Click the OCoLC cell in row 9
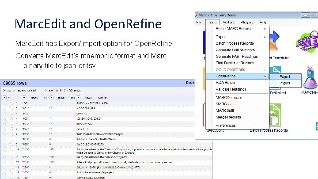 (90, 144)
